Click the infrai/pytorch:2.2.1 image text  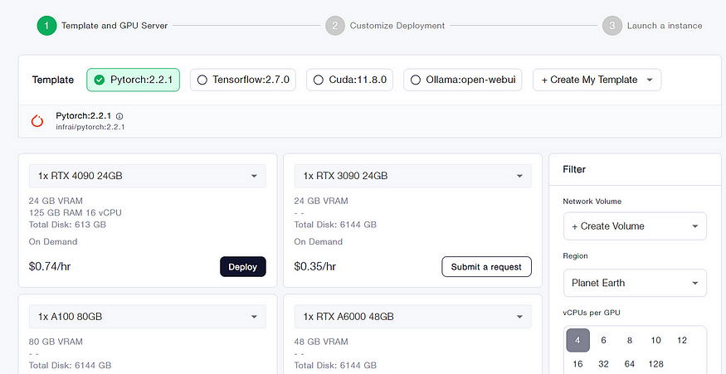[90, 127]
